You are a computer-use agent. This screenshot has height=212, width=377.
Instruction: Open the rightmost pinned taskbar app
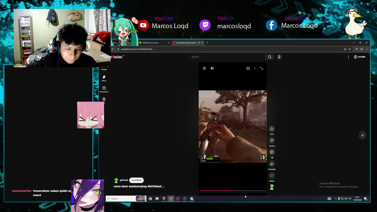(192, 199)
